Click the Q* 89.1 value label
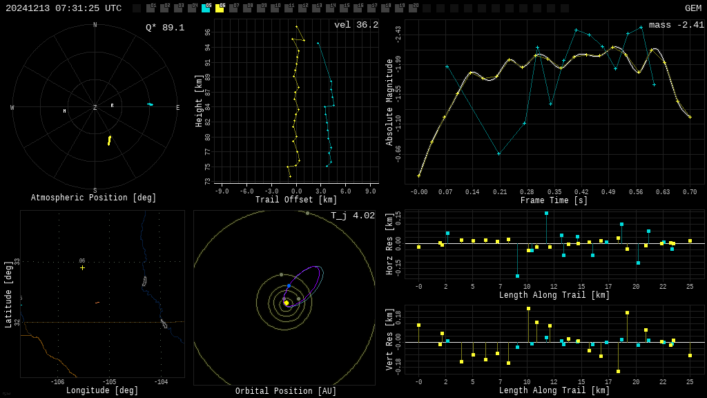This screenshot has height=398, width=707. pyautogui.click(x=164, y=28)
